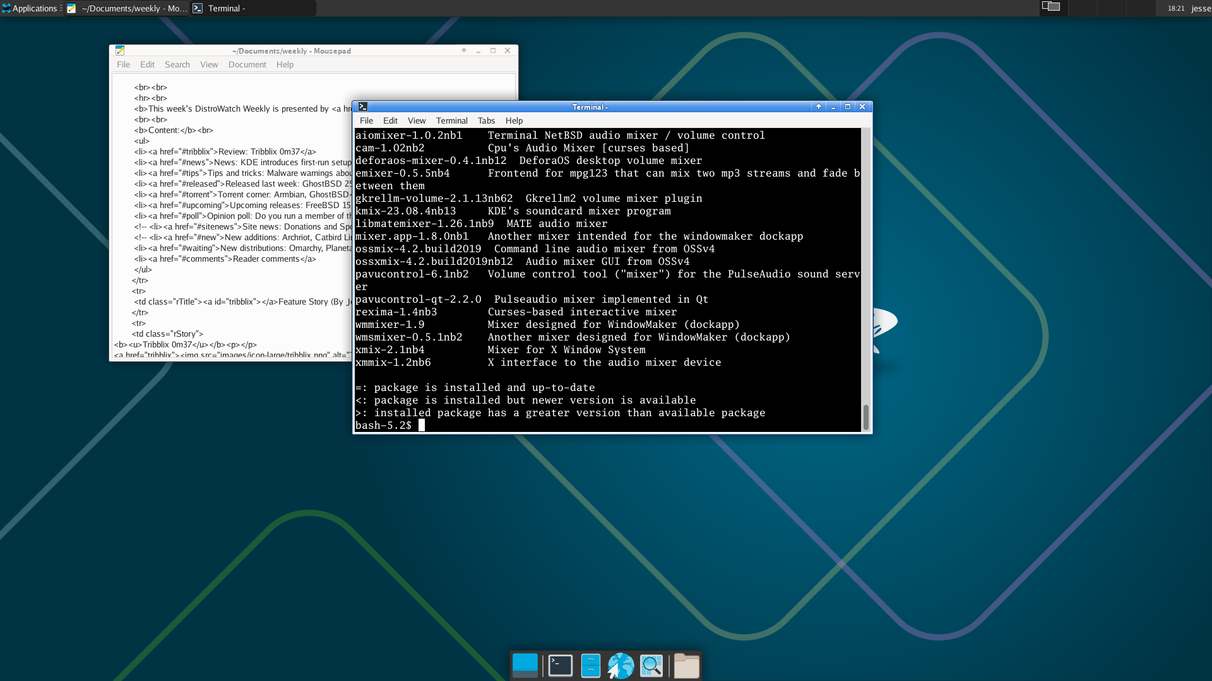Open Mousepad's Edit menu

[x=147, y=64]
